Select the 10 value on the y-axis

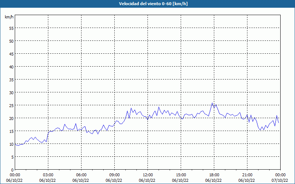point(11,144)
